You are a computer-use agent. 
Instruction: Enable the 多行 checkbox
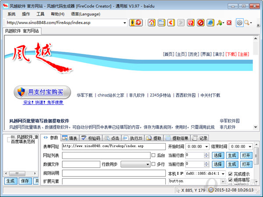(x=153, y=164)
